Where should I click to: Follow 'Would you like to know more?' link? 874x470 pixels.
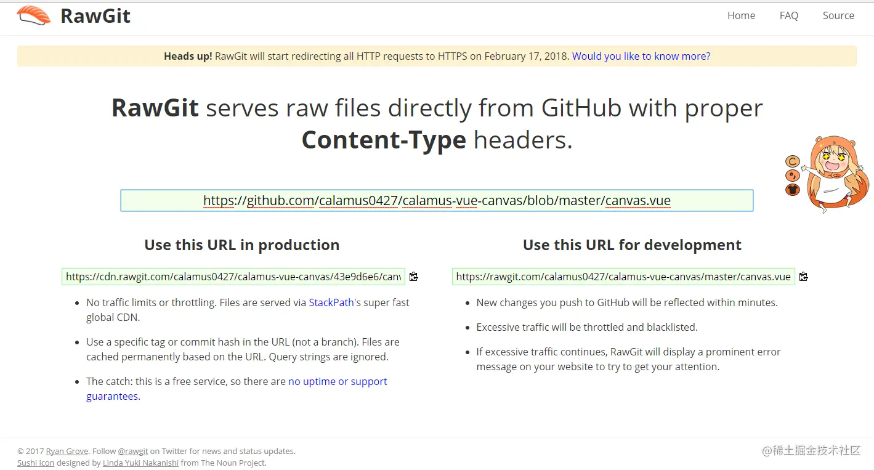[641, 56]
